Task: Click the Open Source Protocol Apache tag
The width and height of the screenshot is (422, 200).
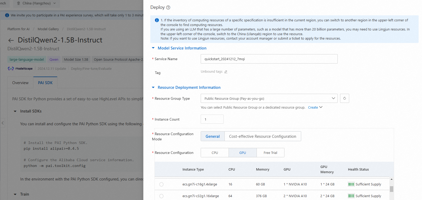Action: (x=118, y=59)
